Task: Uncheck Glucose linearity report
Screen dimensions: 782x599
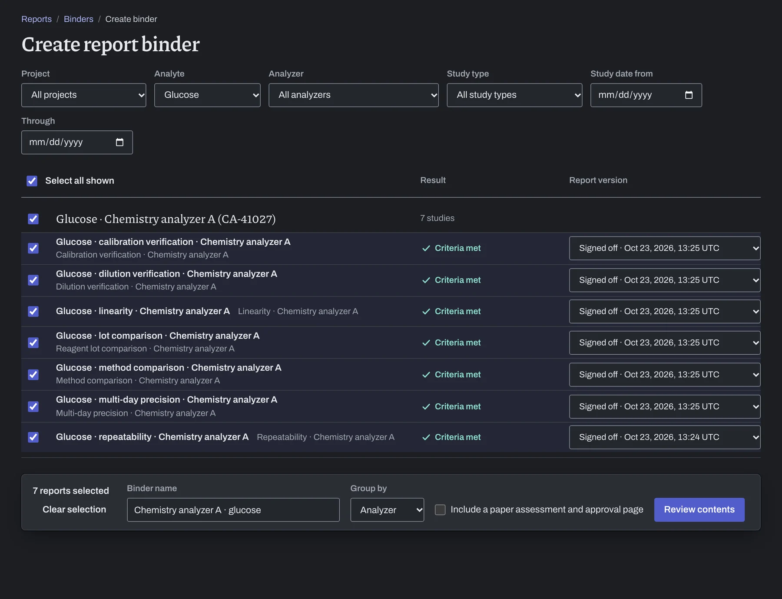Action: [33, 311]
